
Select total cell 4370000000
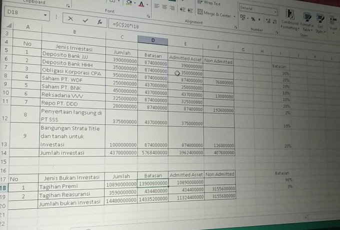121,153
